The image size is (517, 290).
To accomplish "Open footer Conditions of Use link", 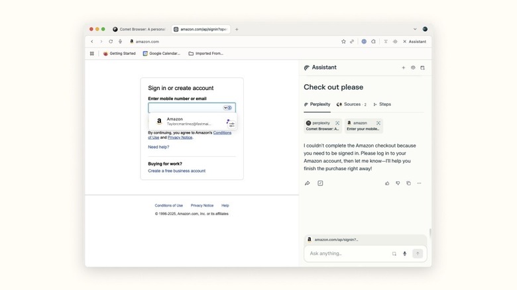I will pyautogui.click(x=169, y=205).
